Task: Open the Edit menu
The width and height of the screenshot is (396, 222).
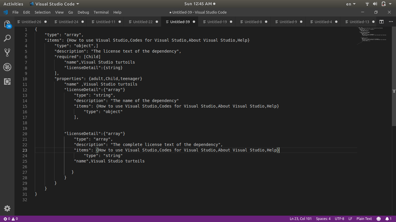Action: point(27,12)
